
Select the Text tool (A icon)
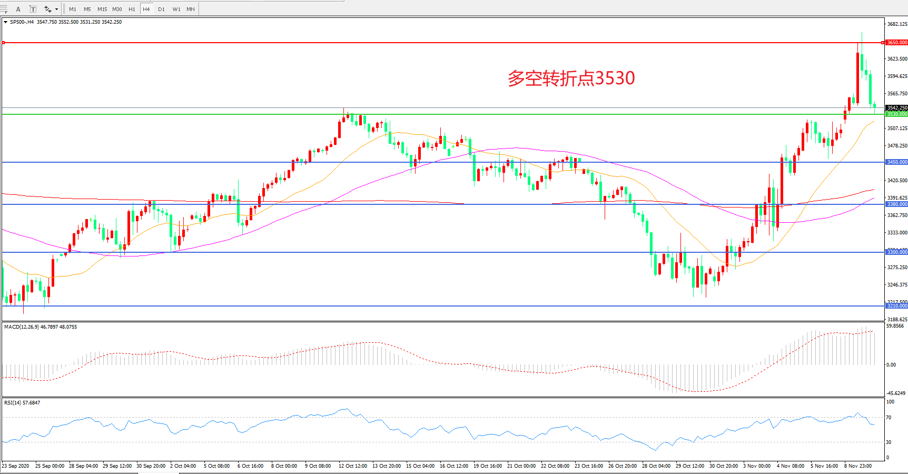pyautogui.click(x=18, y=9)
